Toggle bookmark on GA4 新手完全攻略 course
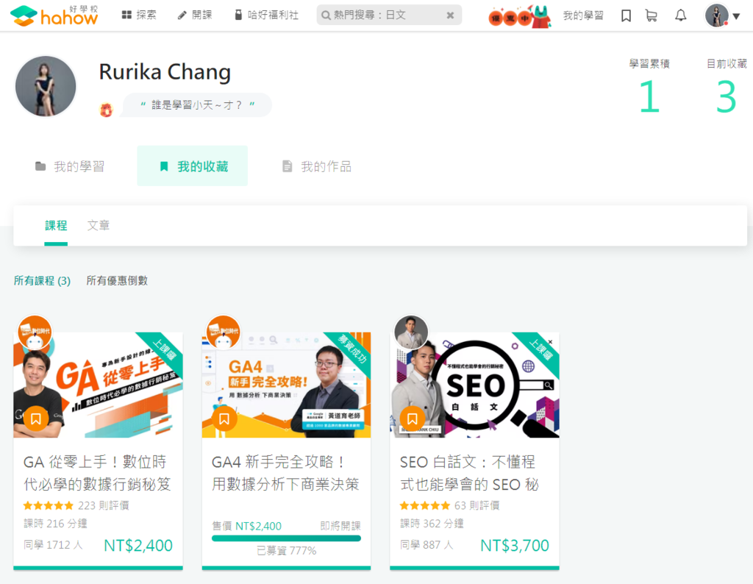The height and width of the screenshot is (584, 753). pos(224,418)
